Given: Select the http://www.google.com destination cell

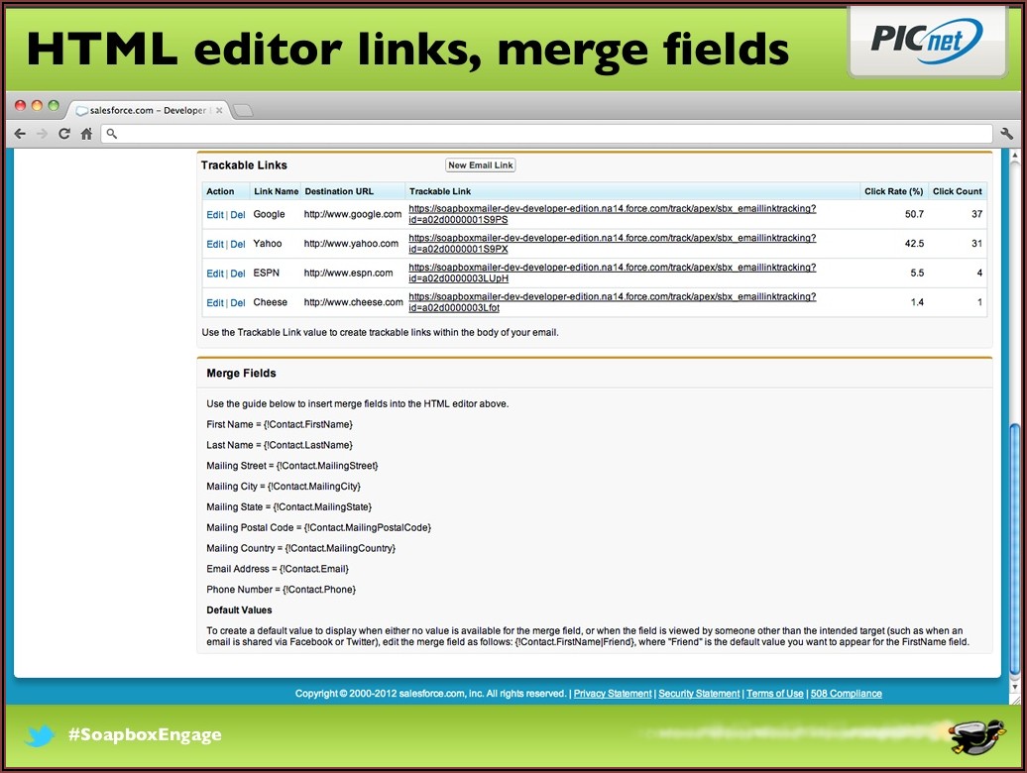Looking at the screenshot, I should pyautogui.click(x=352, y=214).
